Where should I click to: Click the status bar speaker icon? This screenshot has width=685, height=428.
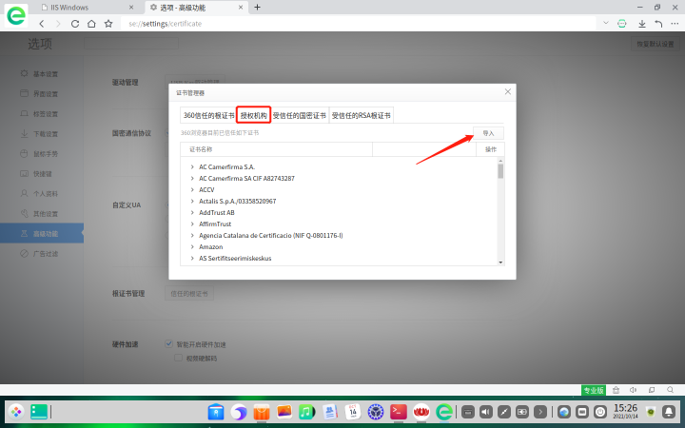[x=633, y=390]
